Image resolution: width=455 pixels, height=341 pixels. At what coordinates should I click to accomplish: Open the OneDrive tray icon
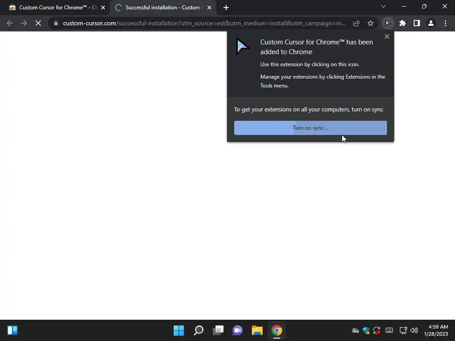[x=355, y=330]
